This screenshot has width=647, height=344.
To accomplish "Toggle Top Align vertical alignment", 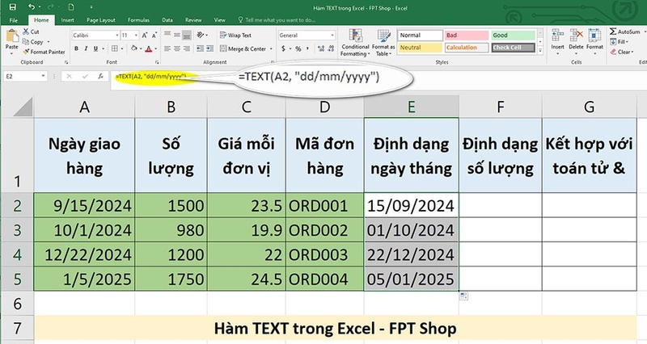I will (167, 35).
